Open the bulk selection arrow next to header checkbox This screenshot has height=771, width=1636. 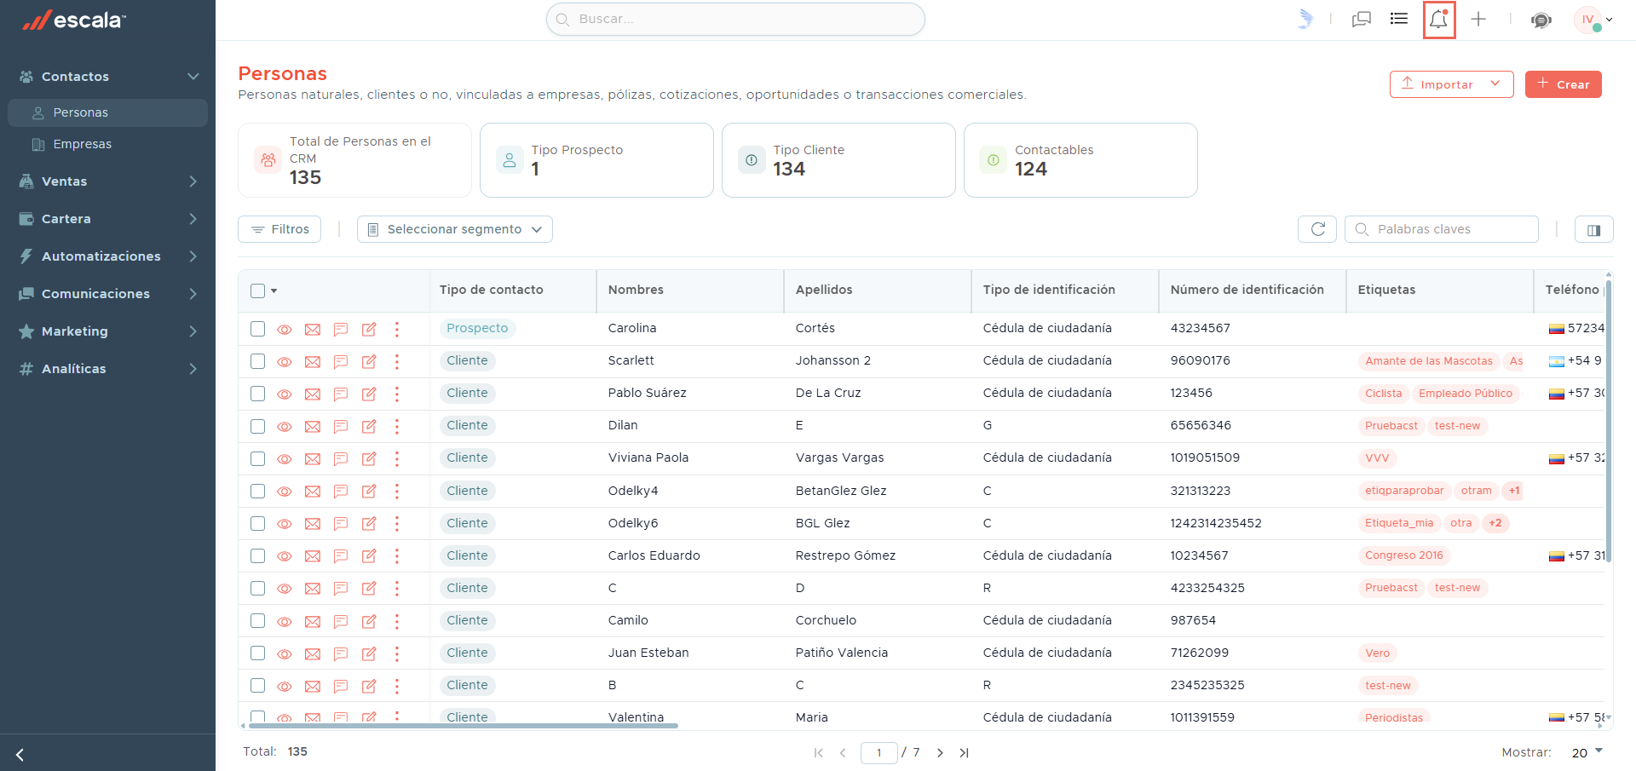pos(274,291)
